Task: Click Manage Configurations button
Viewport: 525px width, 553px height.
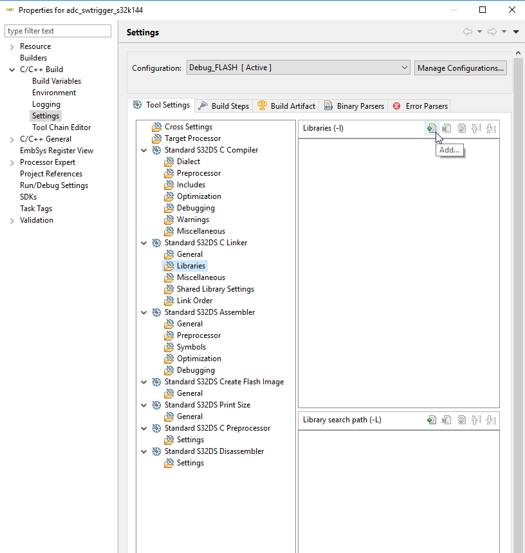Action: pyautogui.click(x=461, y=68)
